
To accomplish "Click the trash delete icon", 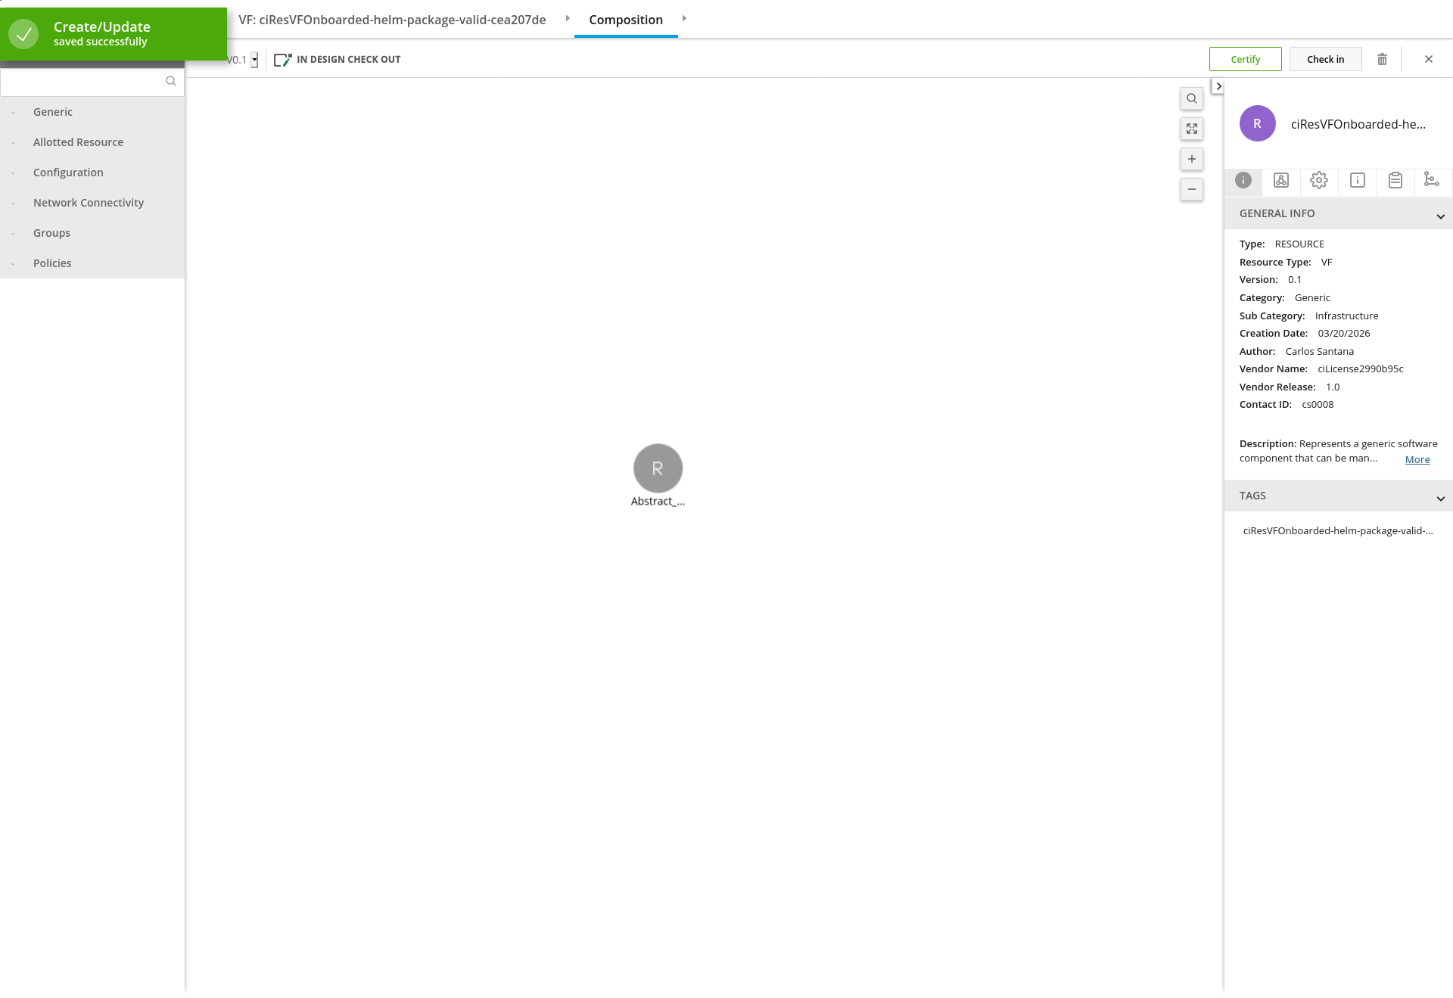I will pos(1382,59).
